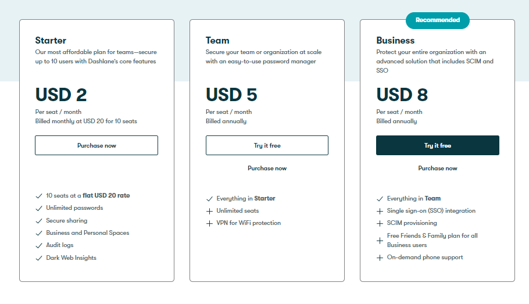Click checkmark beside Business and Personal Spaces
Viewport: 529px width, 304px height.
click(39, 233)
